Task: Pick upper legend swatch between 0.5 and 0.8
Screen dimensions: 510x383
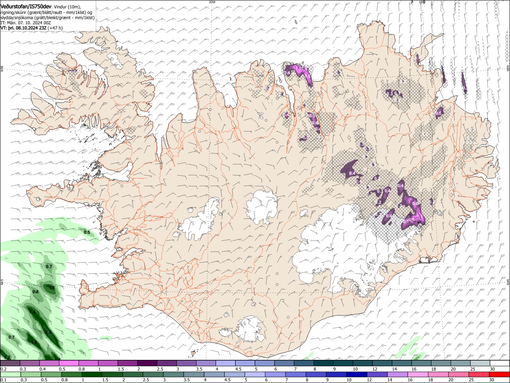Action: (69, 363)
